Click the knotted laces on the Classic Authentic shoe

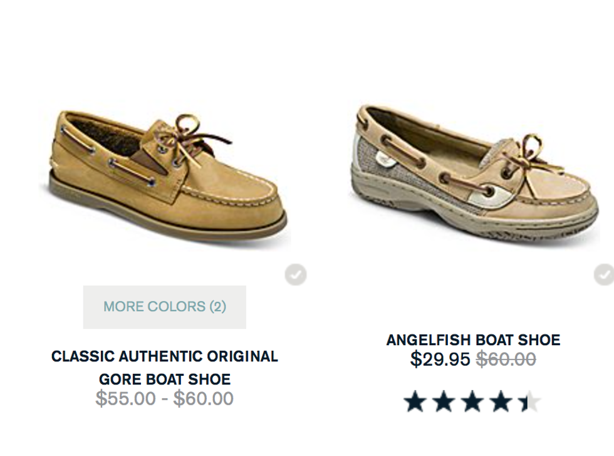pos(188,135)
